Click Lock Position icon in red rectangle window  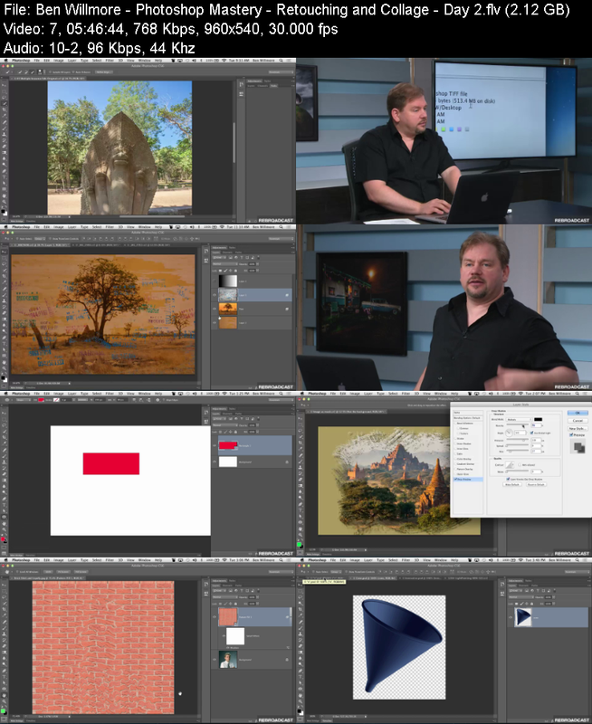(231, 432)
